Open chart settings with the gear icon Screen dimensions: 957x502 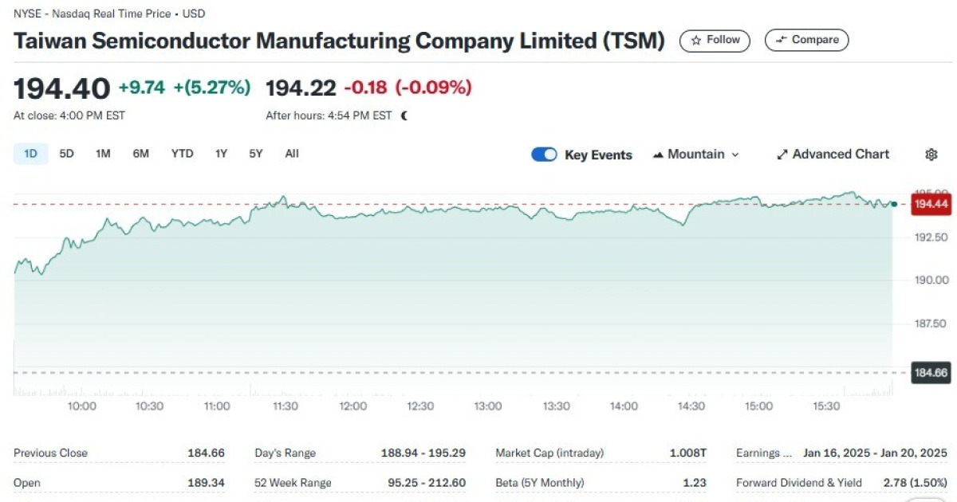933,154
